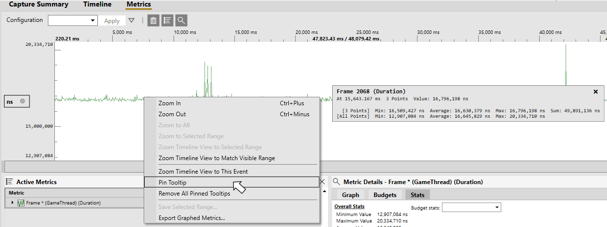Image resolution: width=607 pixels, height=227 pixels.
Task: Click the 15,000,000 y-axis label
Action: (x=39, y=126)
